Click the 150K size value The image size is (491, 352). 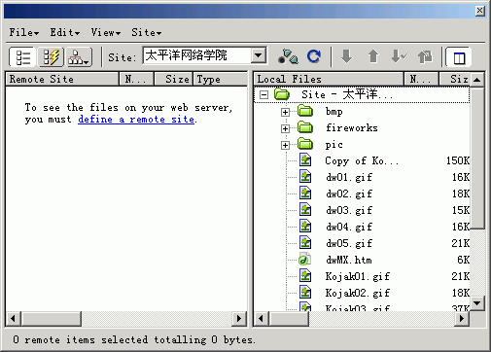pos(458,160)
